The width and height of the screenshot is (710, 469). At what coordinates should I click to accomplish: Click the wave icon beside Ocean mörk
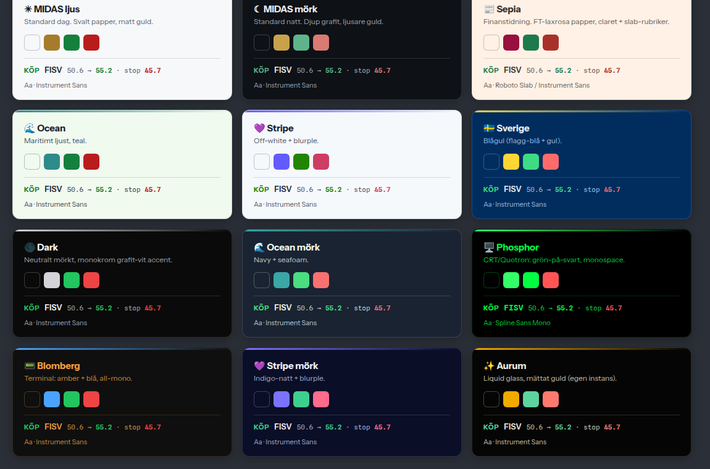click(x=259, y=247)
